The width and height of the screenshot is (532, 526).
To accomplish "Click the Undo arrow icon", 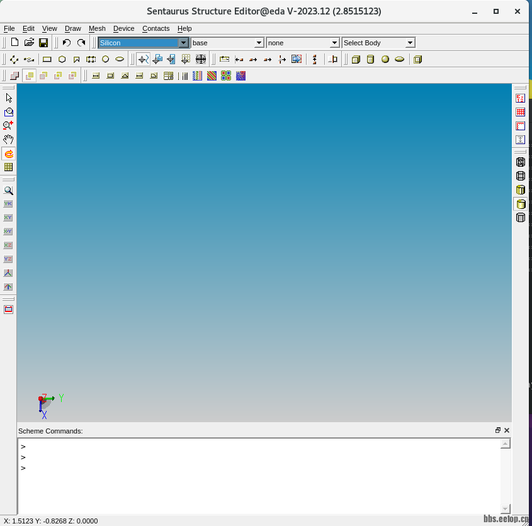I will pos(66,43).
